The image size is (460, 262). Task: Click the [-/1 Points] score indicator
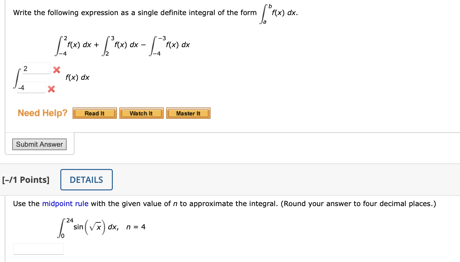pyautogui.click(x=26, y=180)
